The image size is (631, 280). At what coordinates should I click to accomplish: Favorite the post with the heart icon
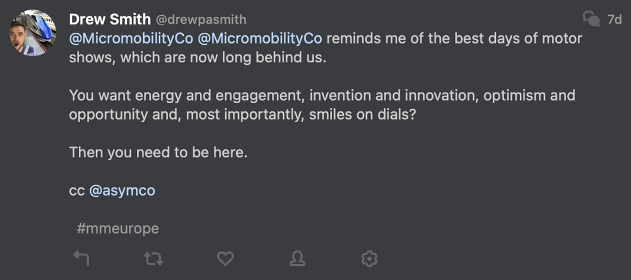pos(225,257)
